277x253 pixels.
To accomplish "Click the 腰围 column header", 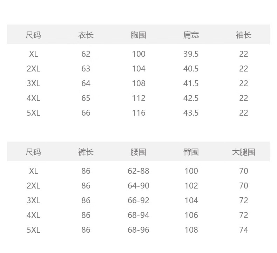I will pyautogui.click(x=138, y=152).
